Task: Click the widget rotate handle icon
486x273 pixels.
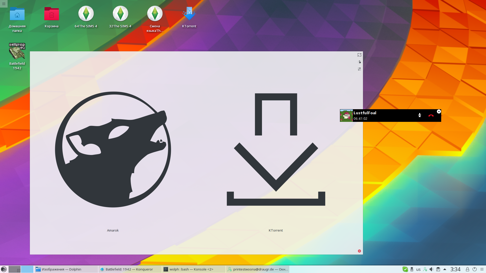Action: coord(359,62)
